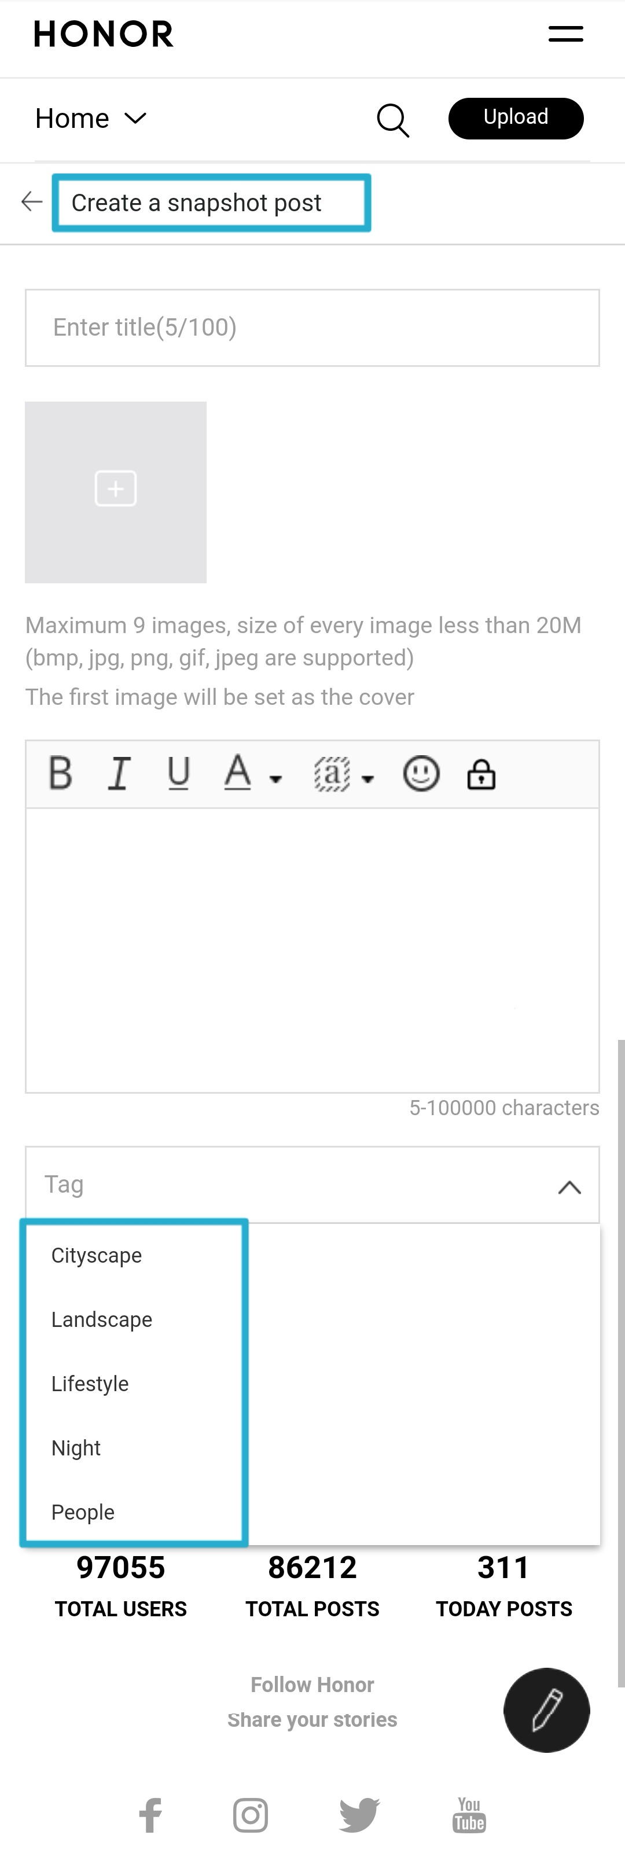625x1857 pixels.
Task: Click the lock icon in the editor toolbar
Action: point(481,774)
